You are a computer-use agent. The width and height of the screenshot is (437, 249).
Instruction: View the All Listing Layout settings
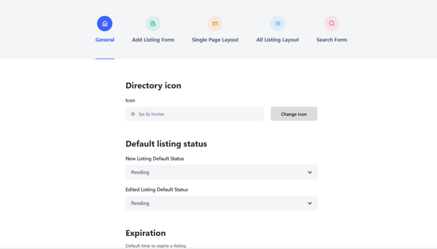(x=277, y=39)
